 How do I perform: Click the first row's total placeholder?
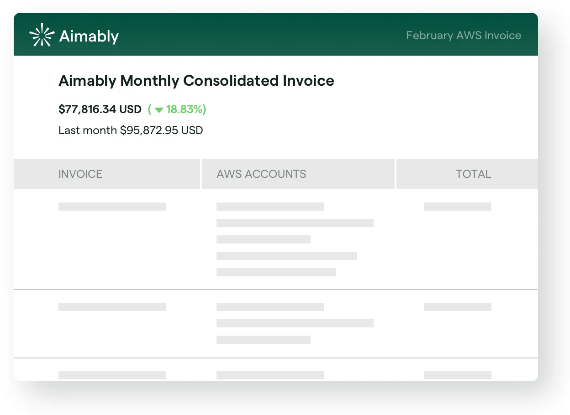click(x=457, y=207)
